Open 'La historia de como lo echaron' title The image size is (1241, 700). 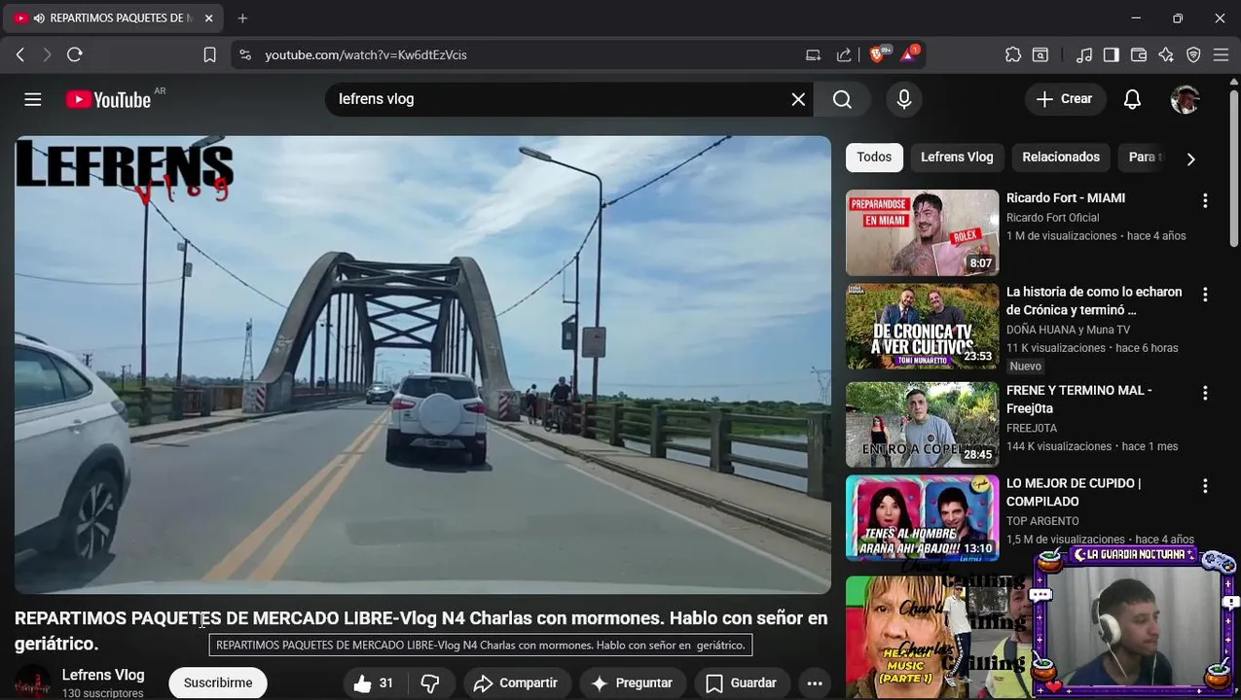click(1094, 301)
